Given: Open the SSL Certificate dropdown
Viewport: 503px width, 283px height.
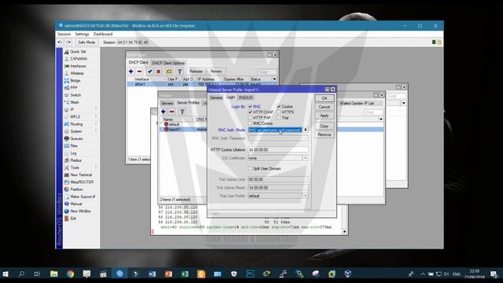Looking at the screenshot, I should point(306,158).
